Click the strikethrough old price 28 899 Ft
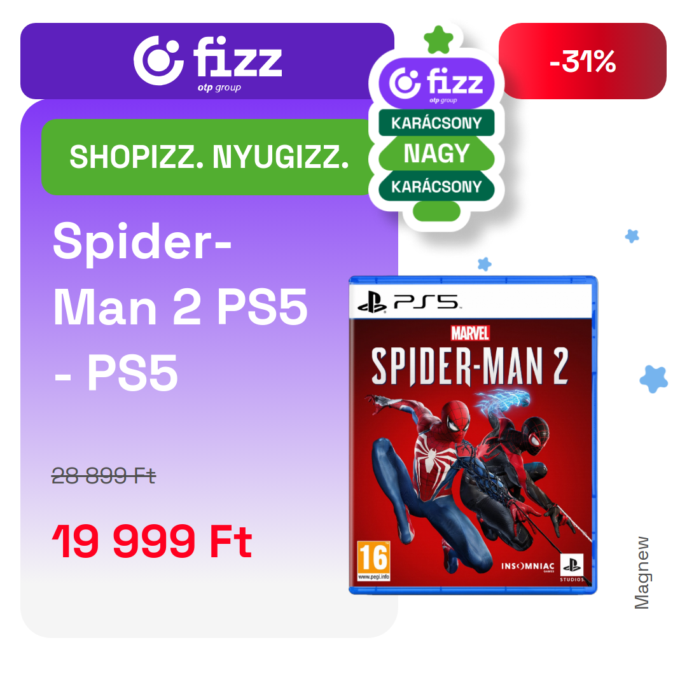This screenshot has width=687, height=687. [x=104, y=476]
